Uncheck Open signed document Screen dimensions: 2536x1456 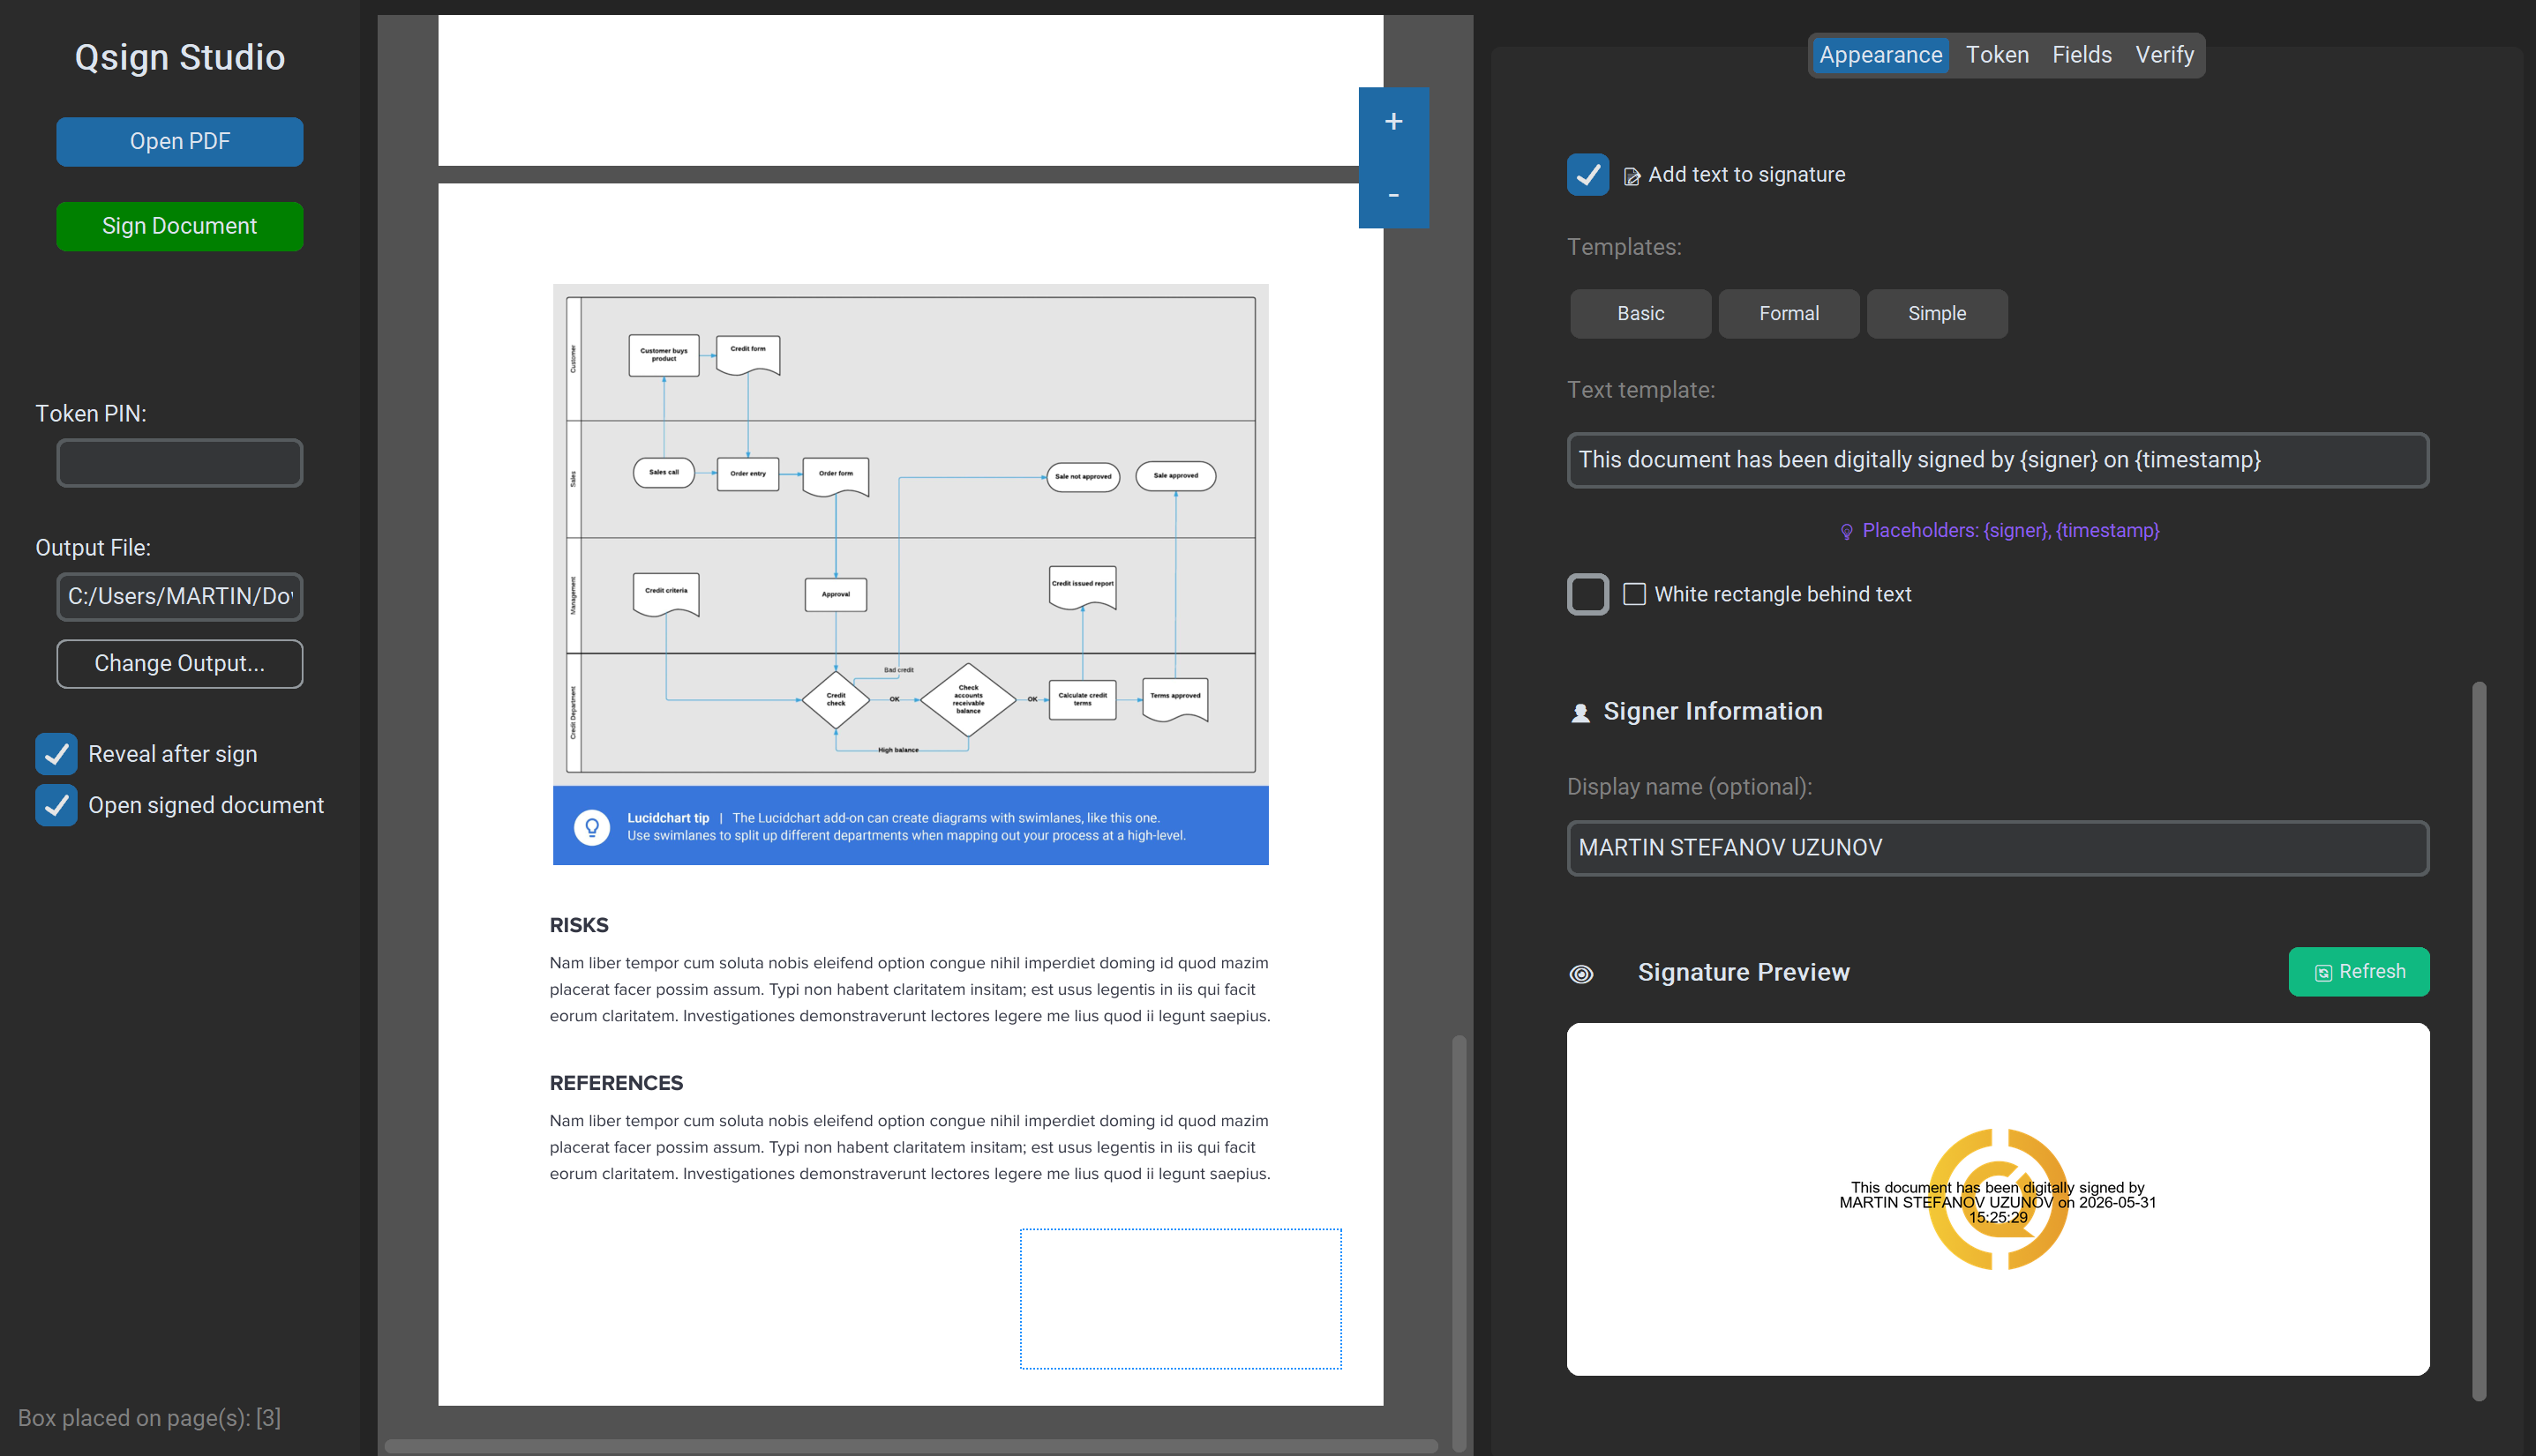(56, 805)
